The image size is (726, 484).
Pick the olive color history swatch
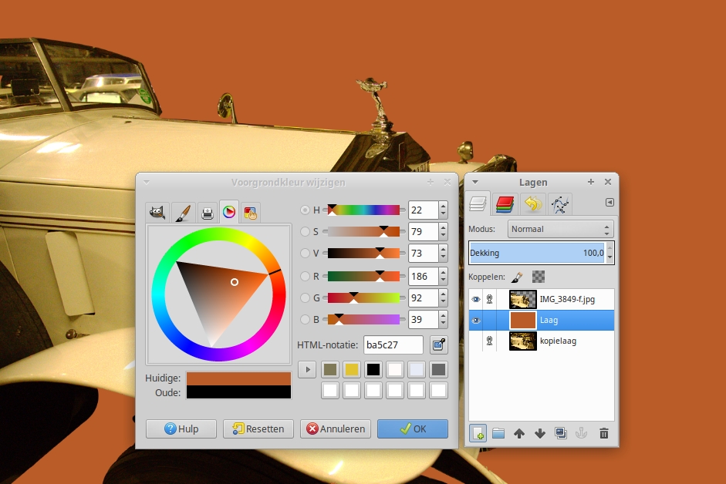(330, 369)
